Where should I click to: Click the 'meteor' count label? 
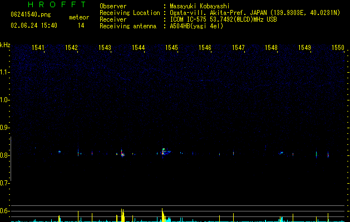point(79,17)
